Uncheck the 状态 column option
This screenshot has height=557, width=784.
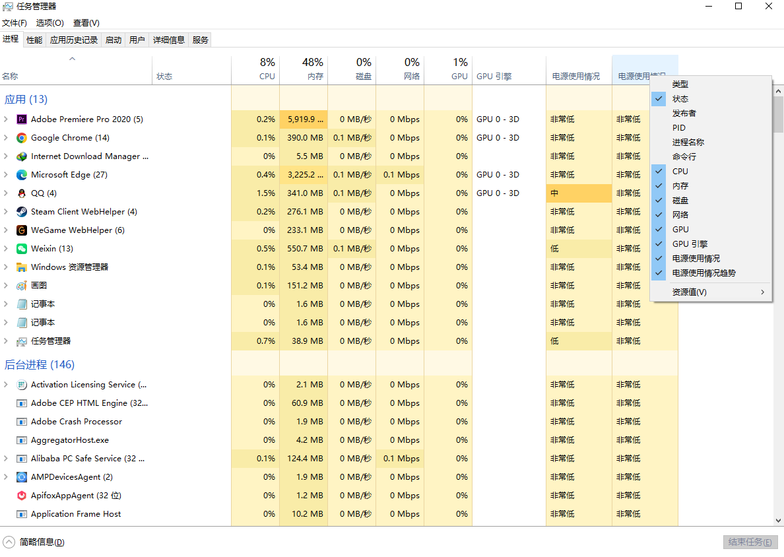(x=680, y=99)
